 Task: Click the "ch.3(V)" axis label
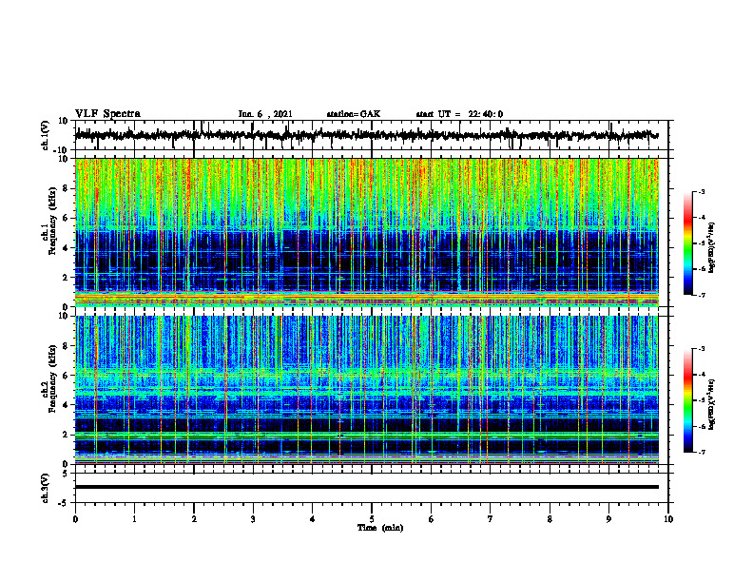coord(46,488)
